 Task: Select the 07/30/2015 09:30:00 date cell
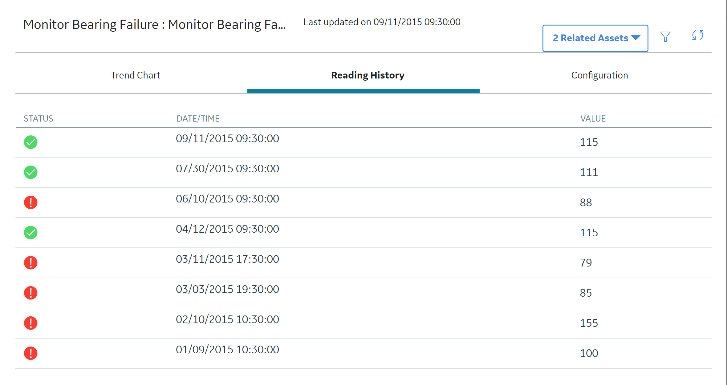click(x=227, y=169)
